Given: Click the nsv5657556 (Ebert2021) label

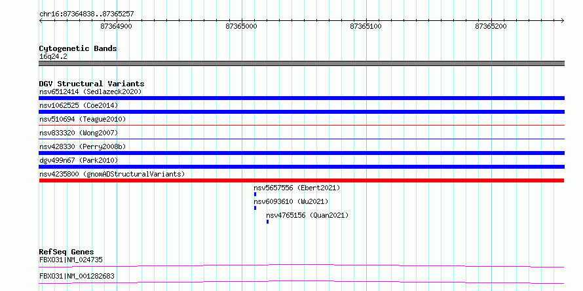Looking at the screenshot, I should click(297, 188).
